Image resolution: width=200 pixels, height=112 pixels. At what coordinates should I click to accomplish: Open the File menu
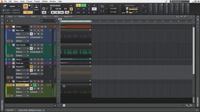[x=5, y=1]
